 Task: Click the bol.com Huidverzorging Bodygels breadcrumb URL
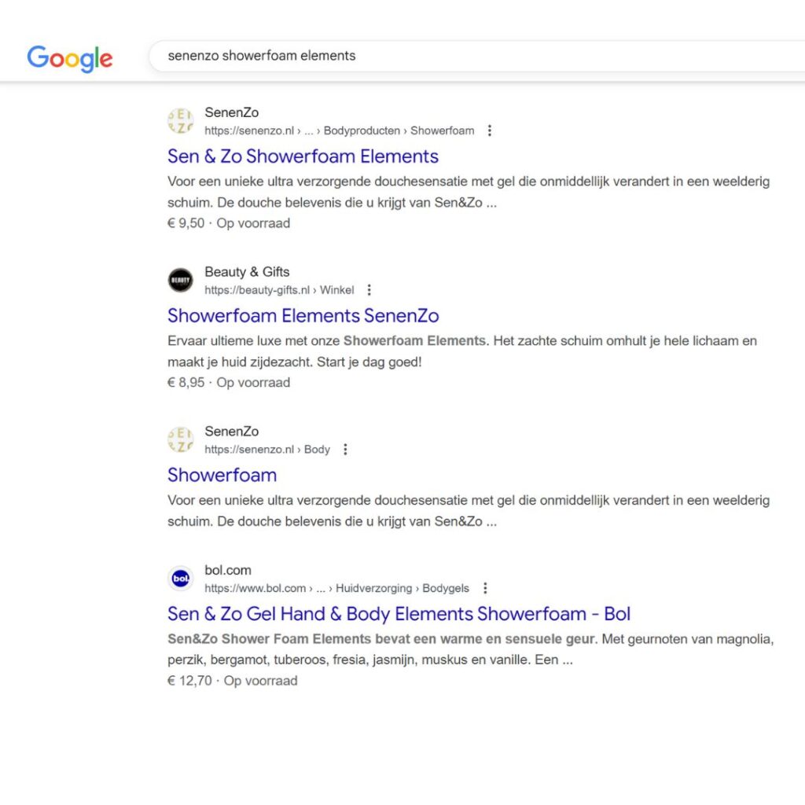click(336, 588)
